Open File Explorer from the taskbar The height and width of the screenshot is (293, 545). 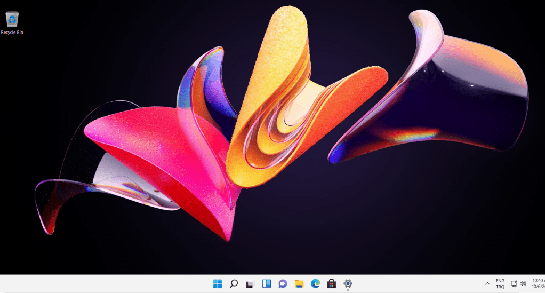coord(299,284)
